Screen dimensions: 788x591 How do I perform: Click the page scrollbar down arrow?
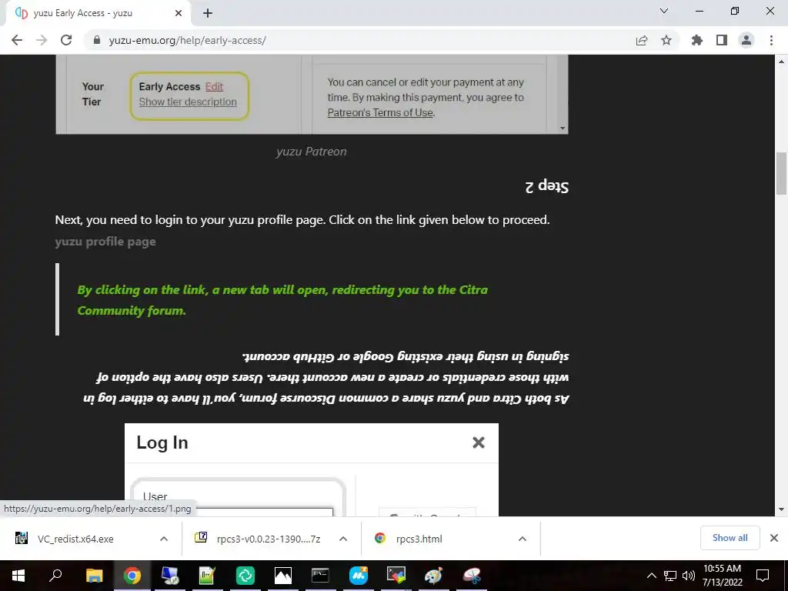point(782,509)
